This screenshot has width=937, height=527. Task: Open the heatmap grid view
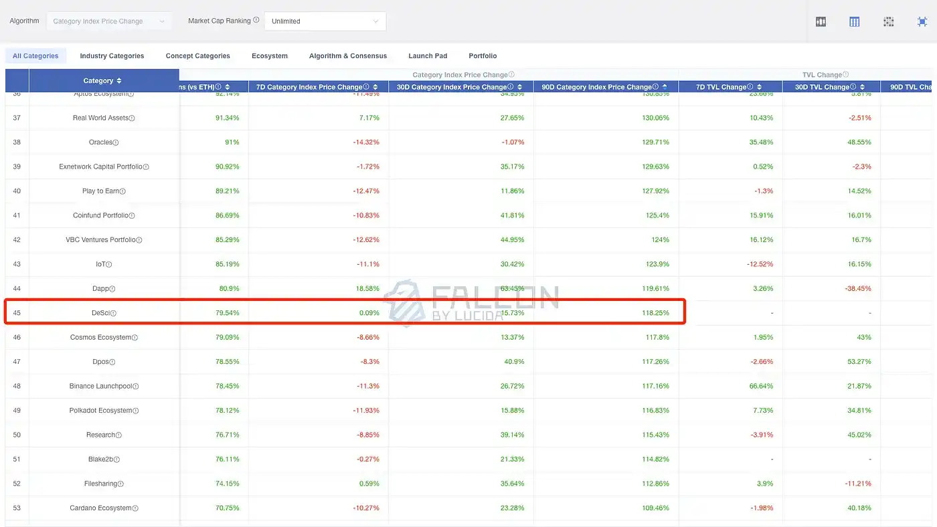888,21
